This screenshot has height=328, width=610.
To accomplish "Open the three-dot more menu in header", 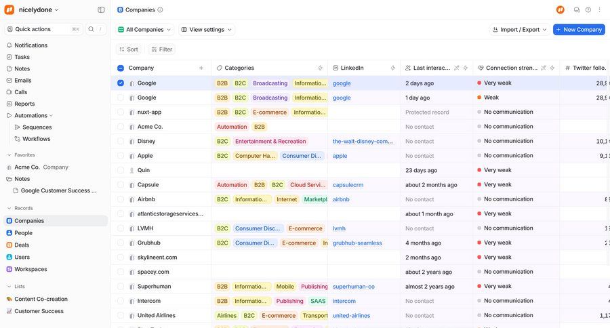I will [600, 9].
